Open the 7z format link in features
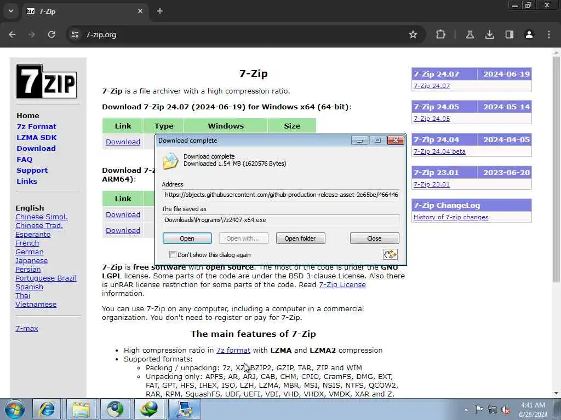The width and height of the screenshot is (561, 420). coord(233,351)
